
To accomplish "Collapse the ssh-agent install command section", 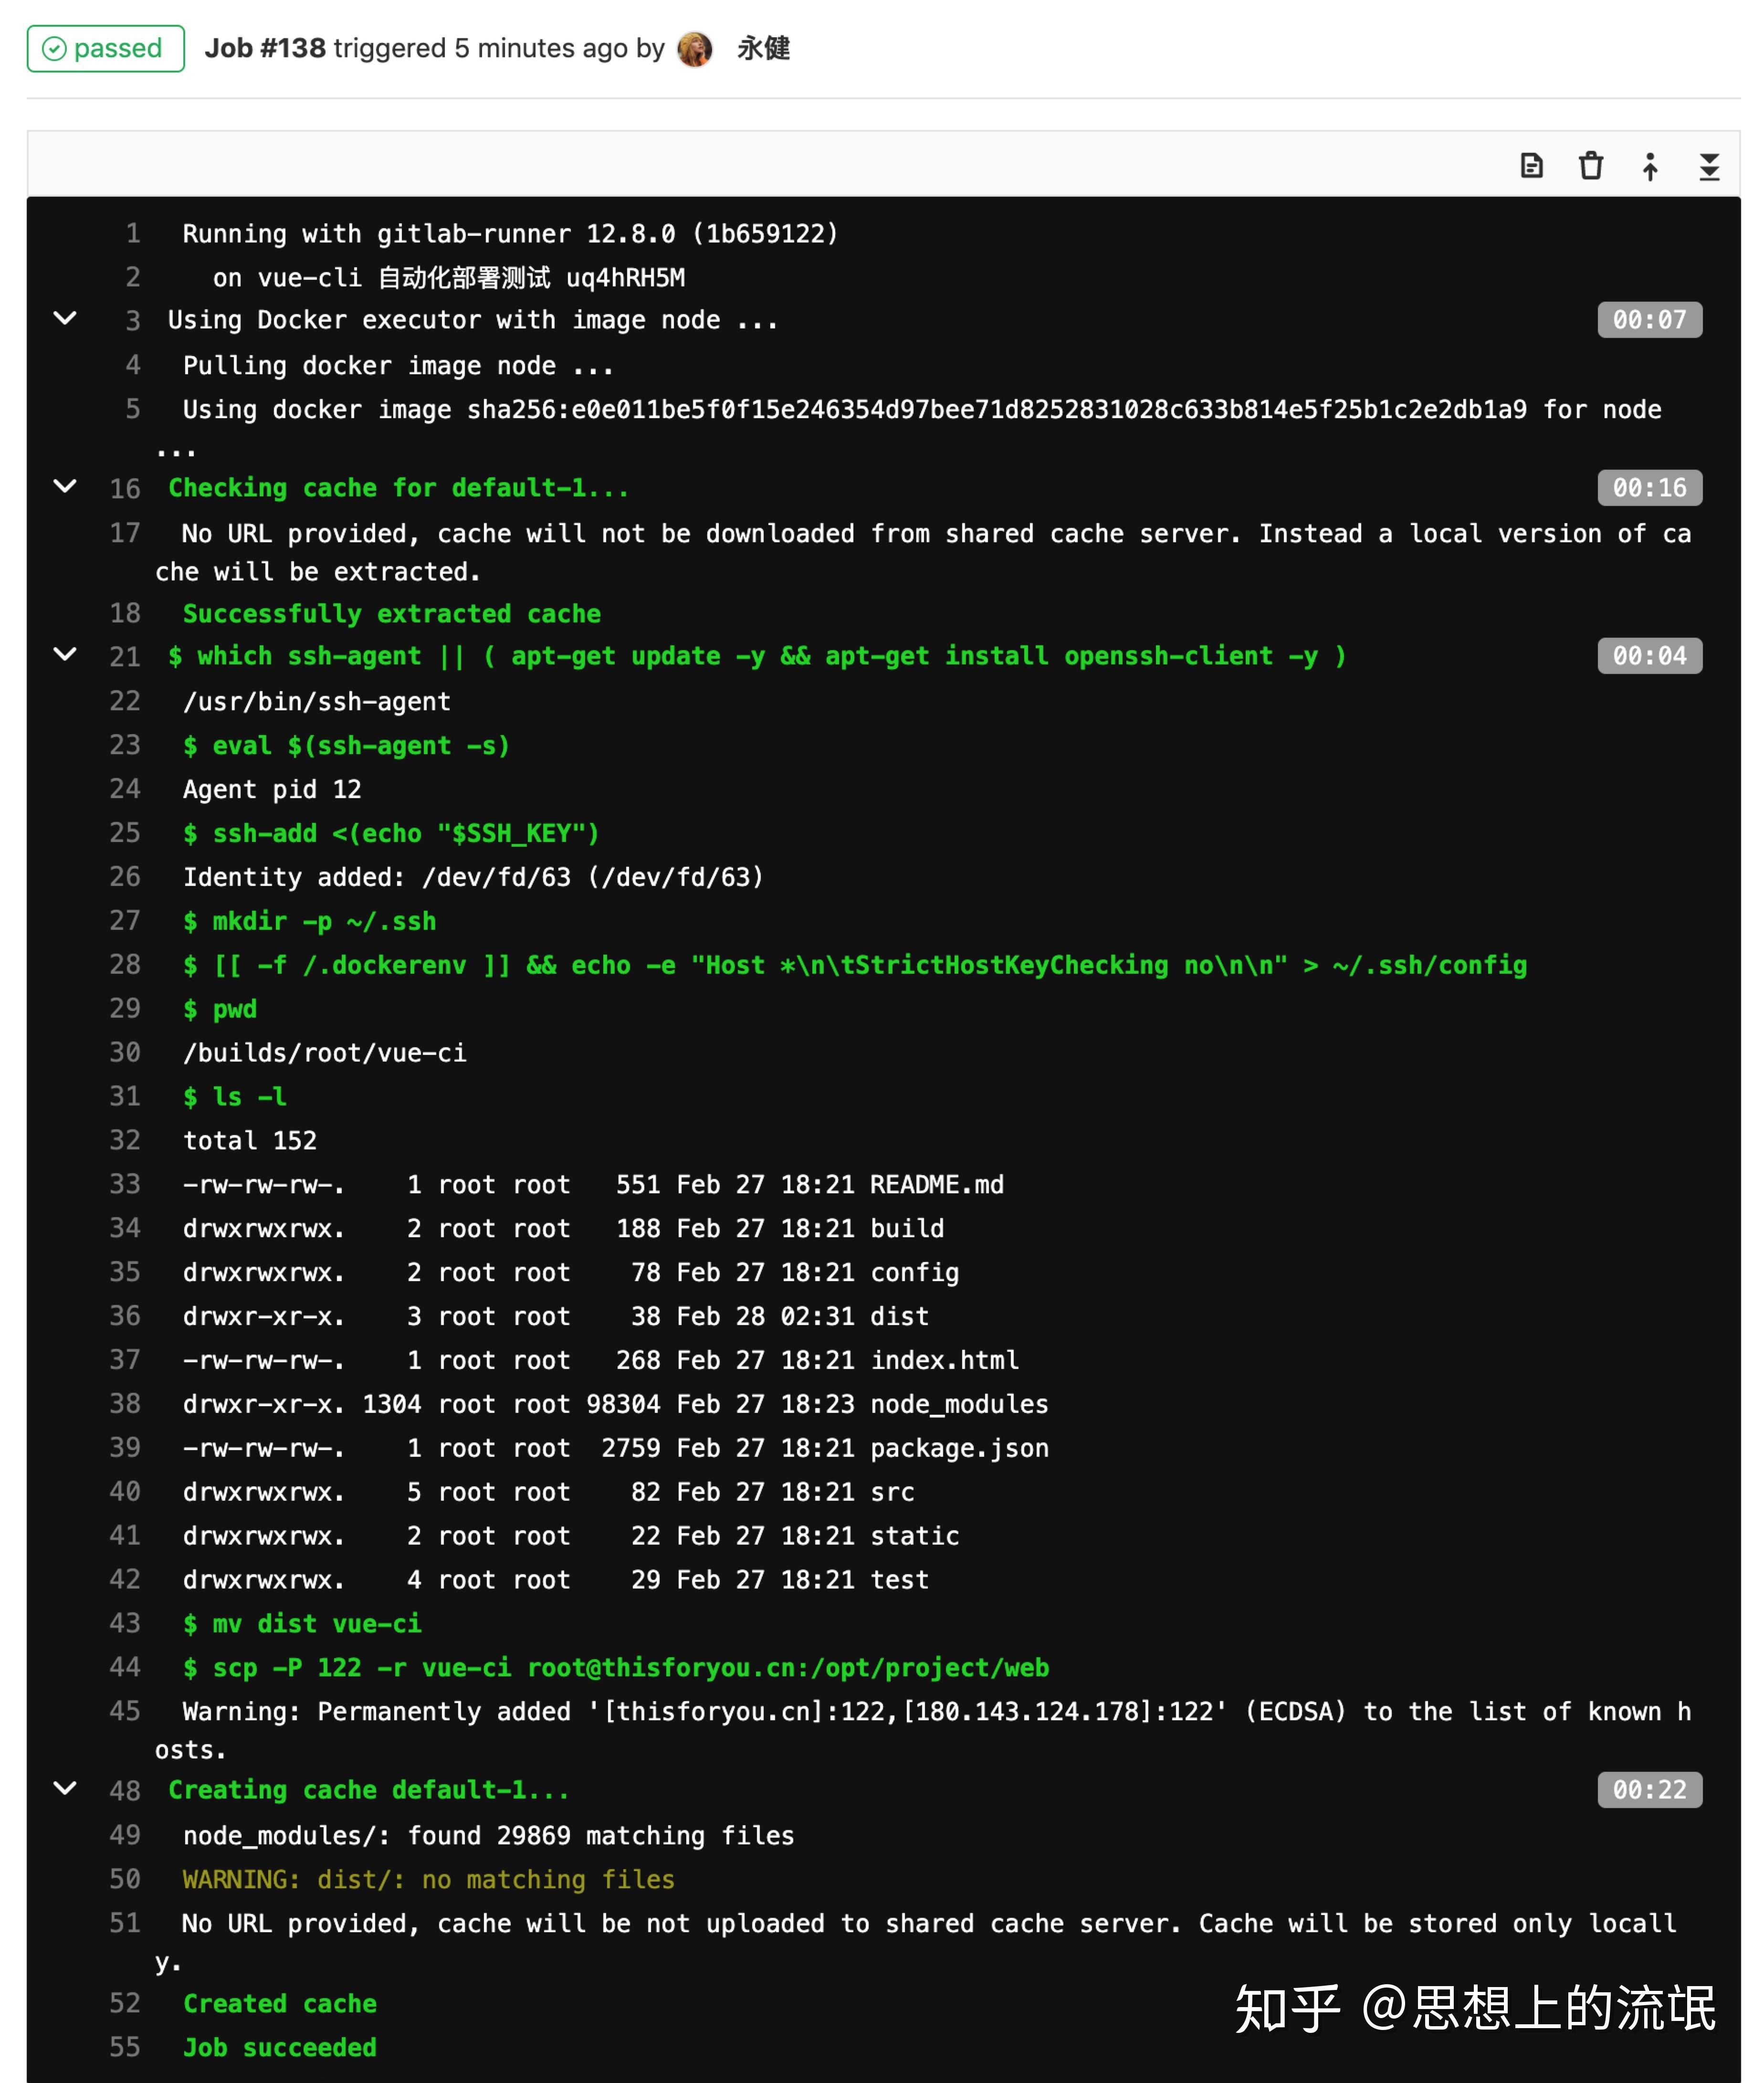I will pyautogui.click(x=66, y=656).
